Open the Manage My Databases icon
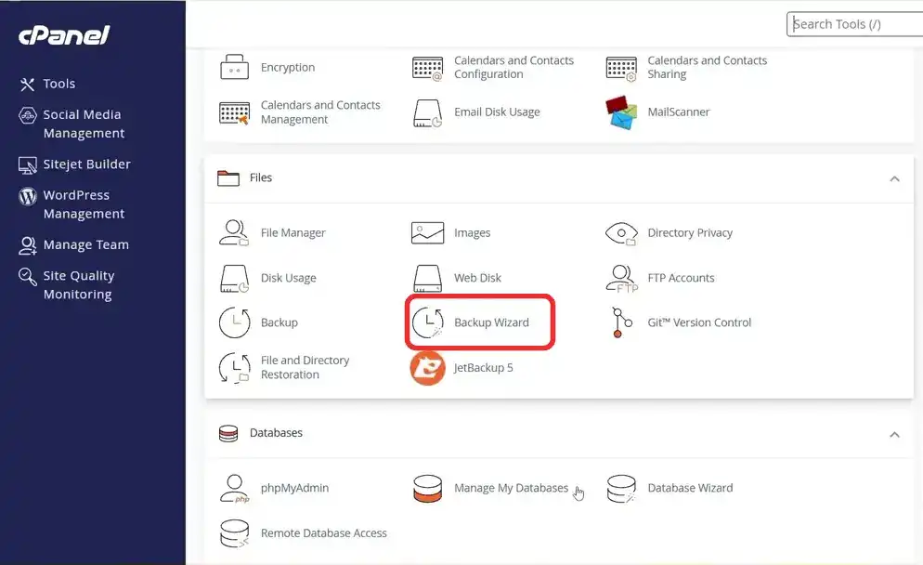The width and height of the screenshot is (923, 565). coord(427,489)
